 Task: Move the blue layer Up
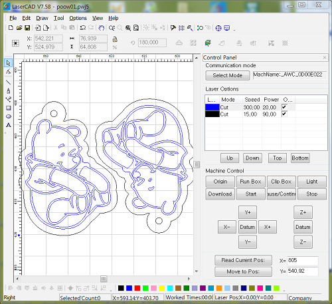coord(230,158)
